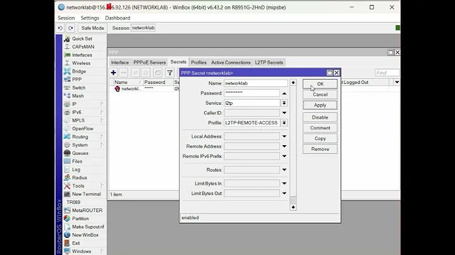Open the Session menu
The height and width of the screenshot is (255, 455).
click(66, 18)
